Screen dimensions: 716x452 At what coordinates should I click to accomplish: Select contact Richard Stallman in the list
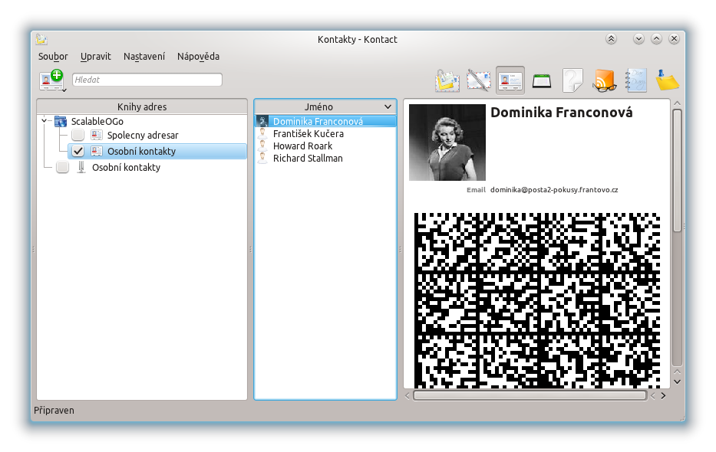tap(308, 159)
